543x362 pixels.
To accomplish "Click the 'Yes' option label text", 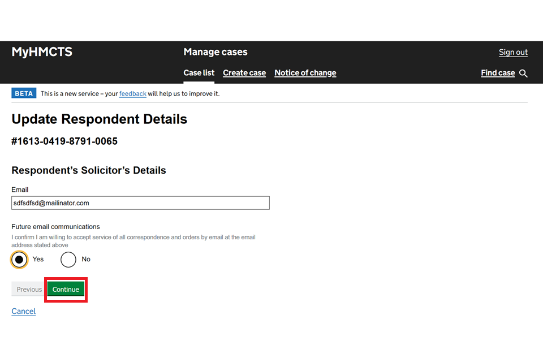I will point(38,259).
